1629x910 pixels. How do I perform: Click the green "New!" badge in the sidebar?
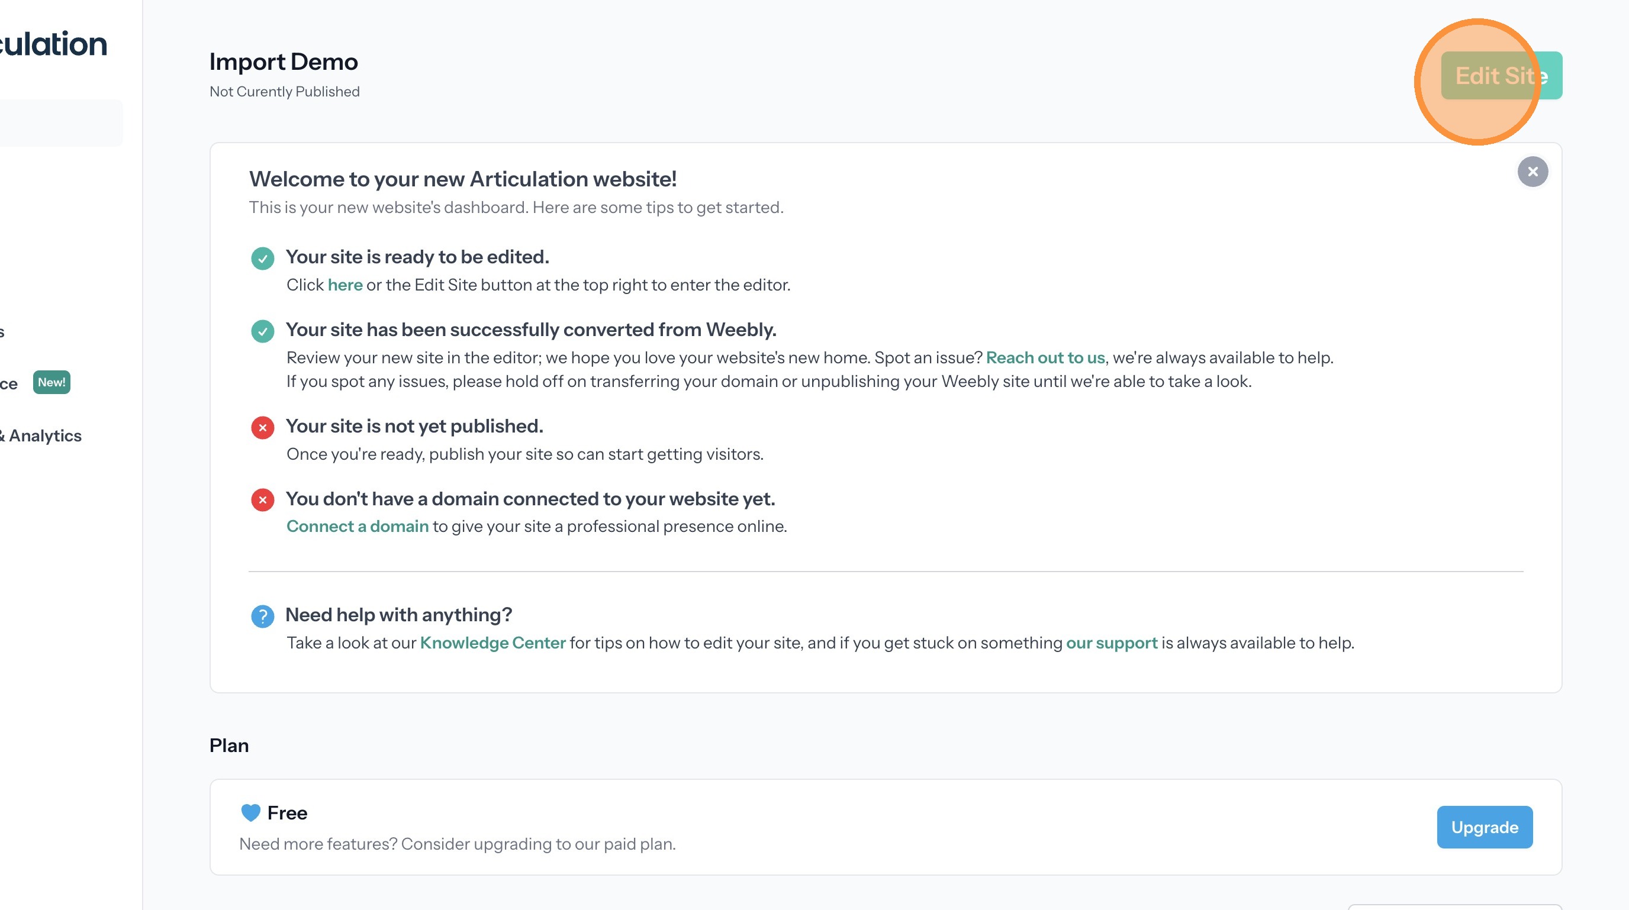coord(51,382)
